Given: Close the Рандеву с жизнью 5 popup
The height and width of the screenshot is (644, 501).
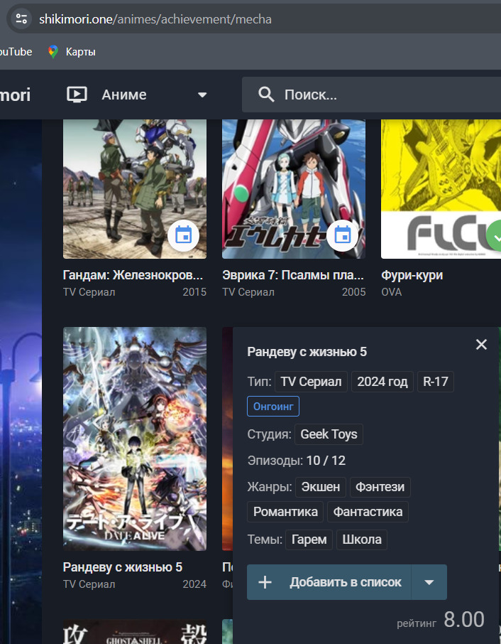Looking at the screenshot, I should pos(481,345).
